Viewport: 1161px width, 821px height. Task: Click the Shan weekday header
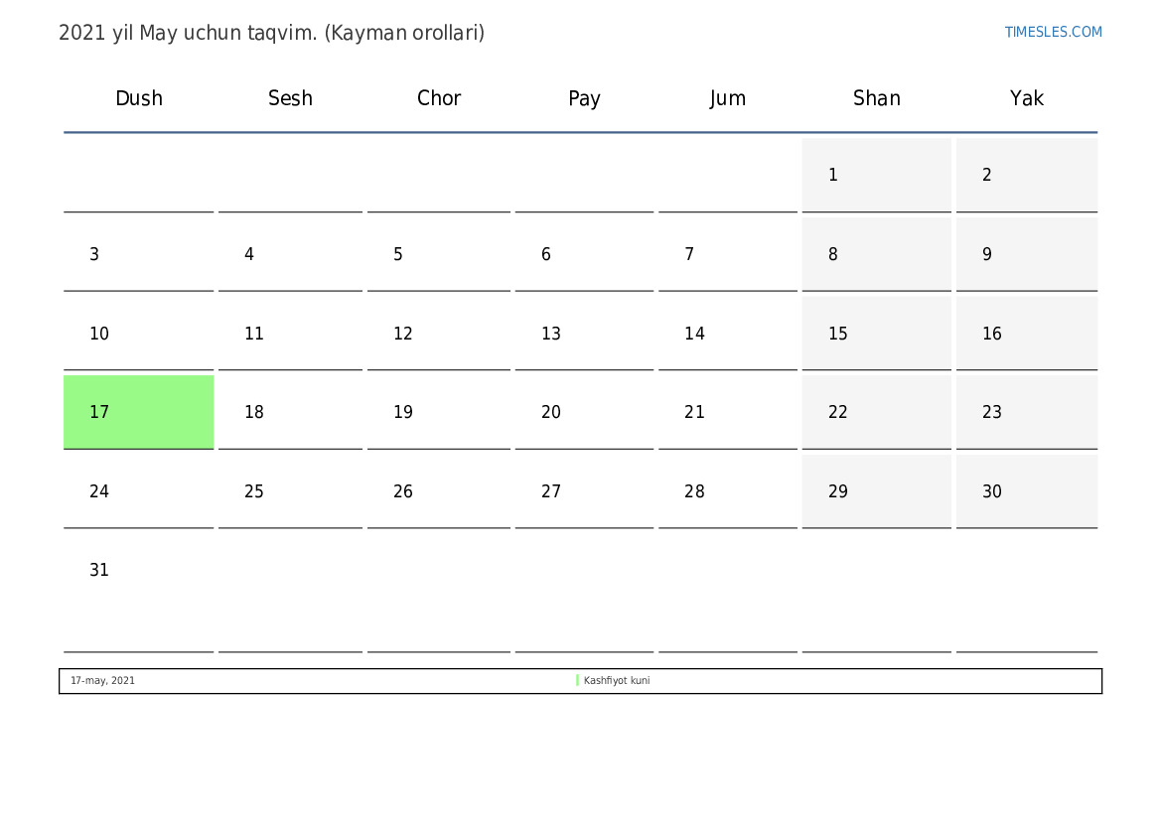tap(877, 98)
